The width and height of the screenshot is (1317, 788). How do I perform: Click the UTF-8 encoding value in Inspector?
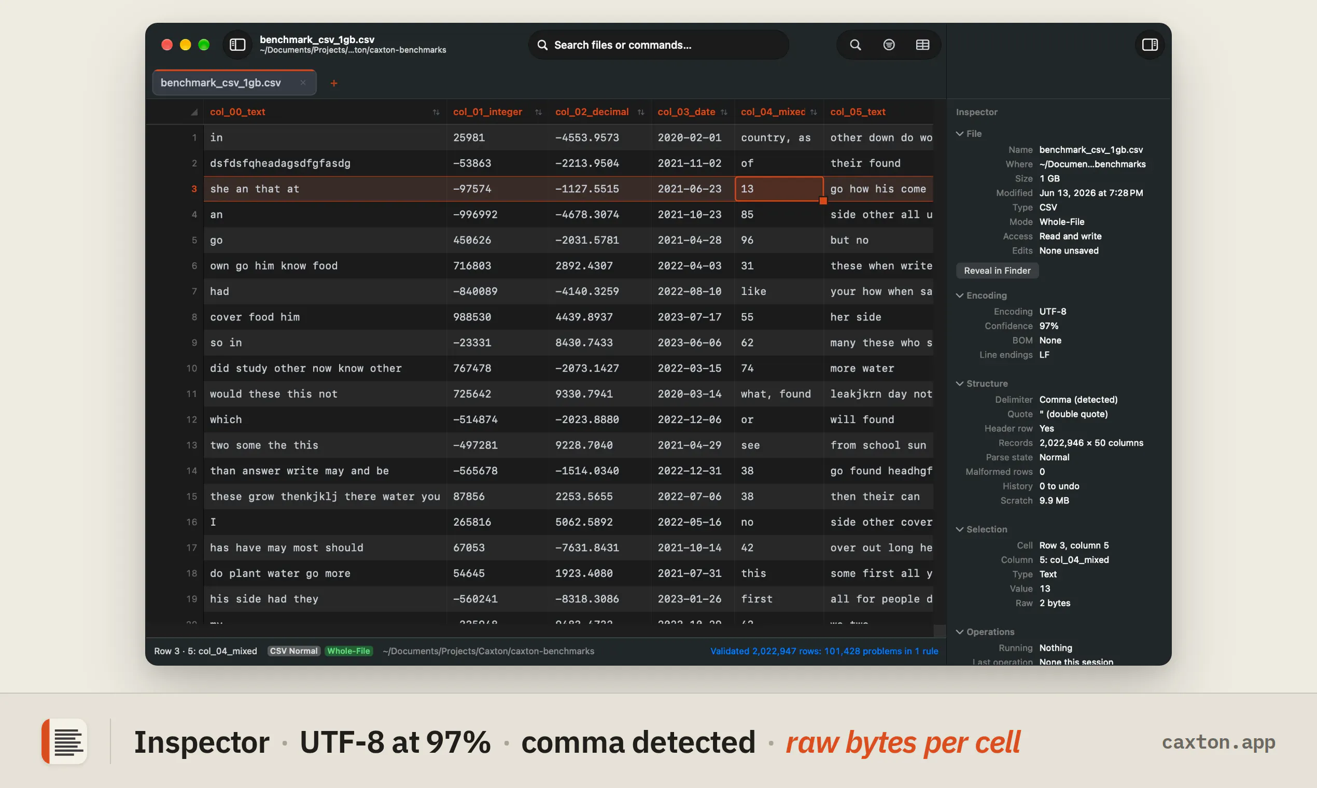pos(1053,312)
